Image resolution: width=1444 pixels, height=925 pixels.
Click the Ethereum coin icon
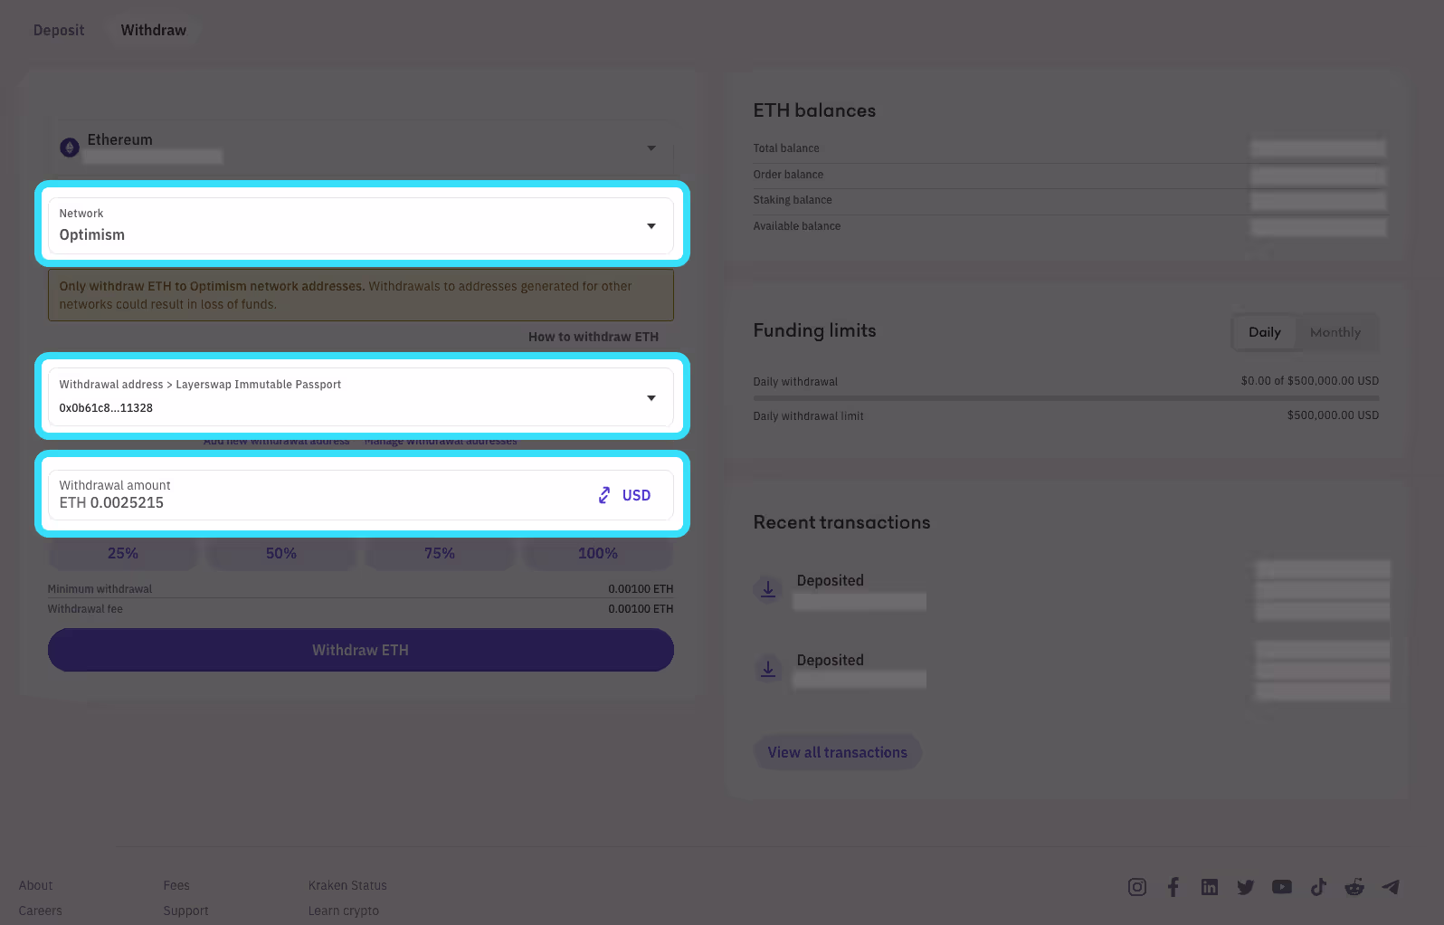point(70,148)
